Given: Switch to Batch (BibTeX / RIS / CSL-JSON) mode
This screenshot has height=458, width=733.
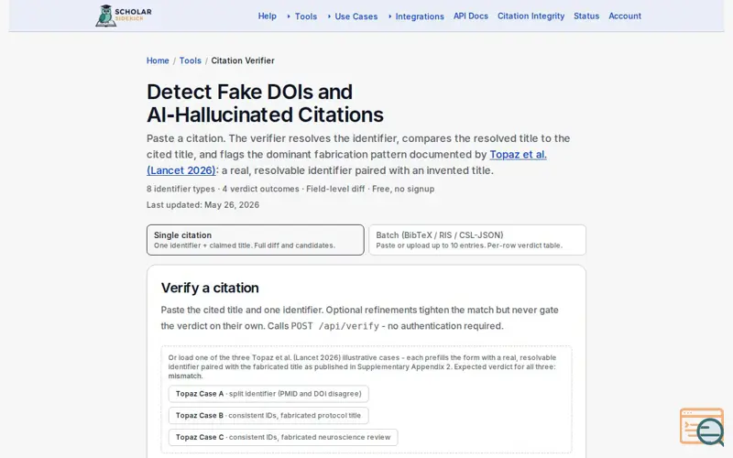Looking at the screenshot, I should pos(477,240).
